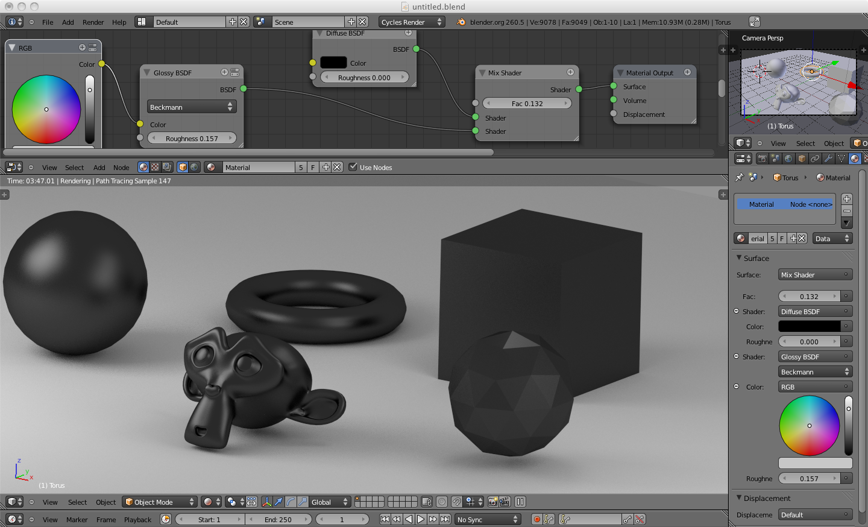
Task: Click the pin icon in the properties panel
Action: tap(740, 177)
